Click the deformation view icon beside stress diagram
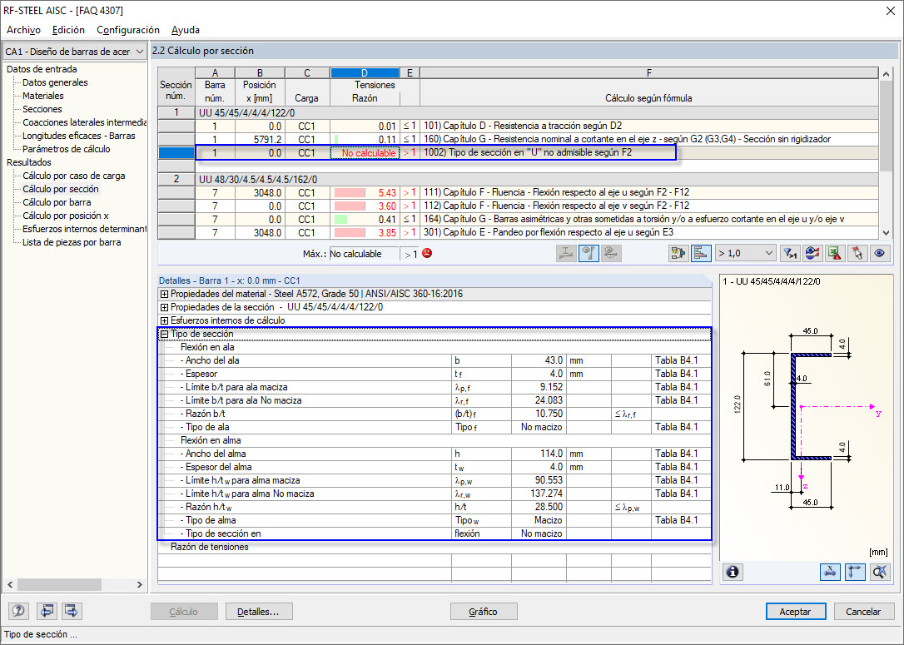The image size is (904, 645). (x=611, y=254)
